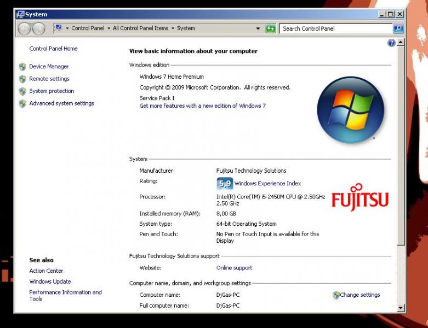Image resolution: width=428 pixels, height=328 pixels.
Task: Open Remote settings link
Action: click(49, 79)
